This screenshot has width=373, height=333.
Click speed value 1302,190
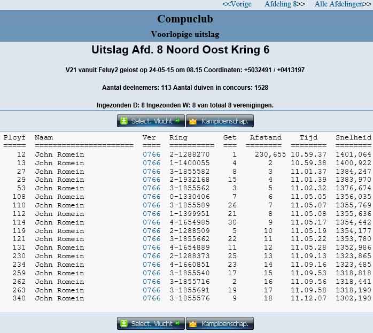[x=353, y=298]
